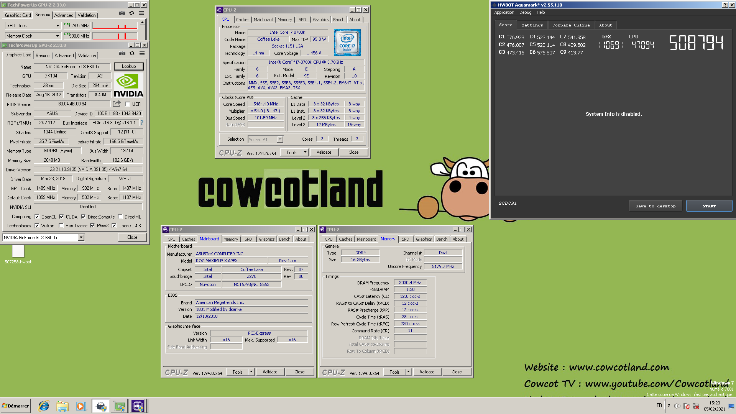Open hamburger menu in back GPU-Z Sensors window

[x=141, y=13]
